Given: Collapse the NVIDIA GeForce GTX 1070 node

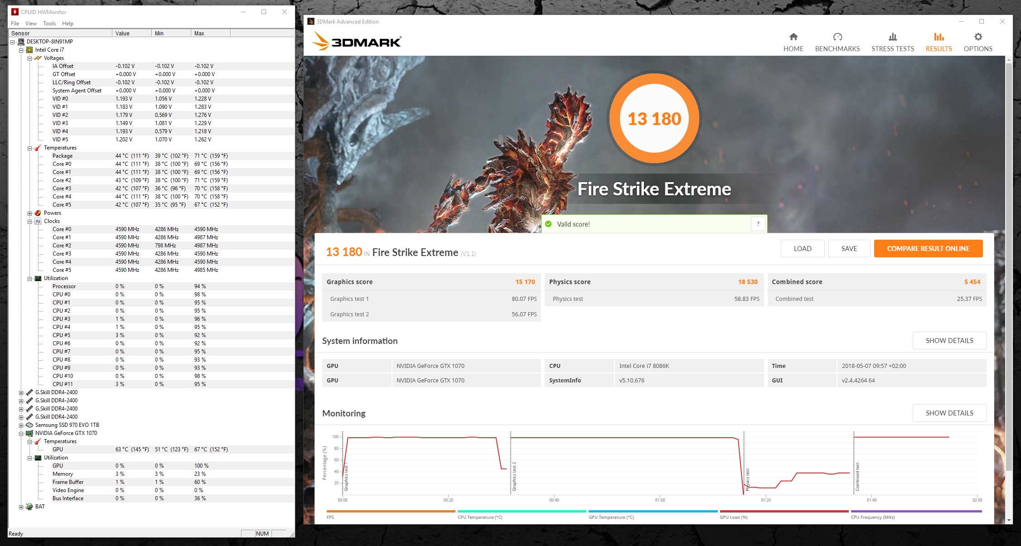Looking at the screenshot, I should pos(21,434).
